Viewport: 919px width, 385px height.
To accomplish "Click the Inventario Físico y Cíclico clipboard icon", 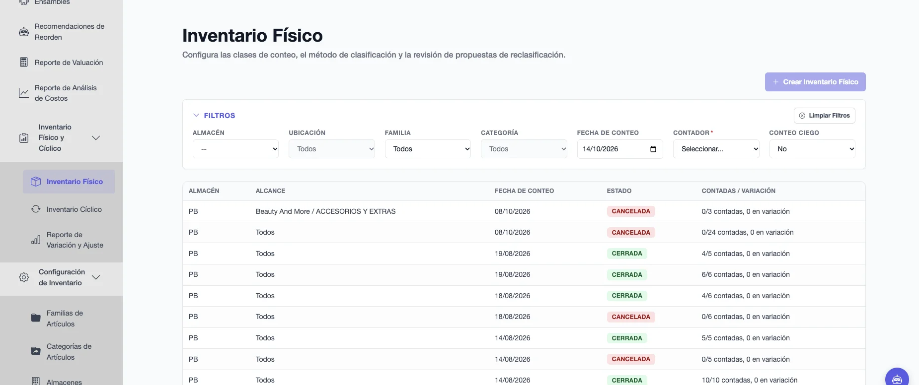I will pos(24,138).
